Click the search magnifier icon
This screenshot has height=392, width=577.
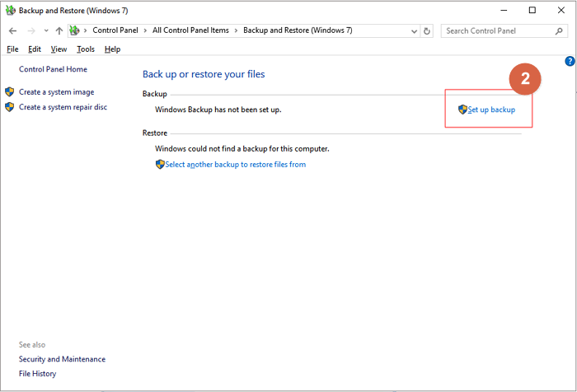(558, 30)
